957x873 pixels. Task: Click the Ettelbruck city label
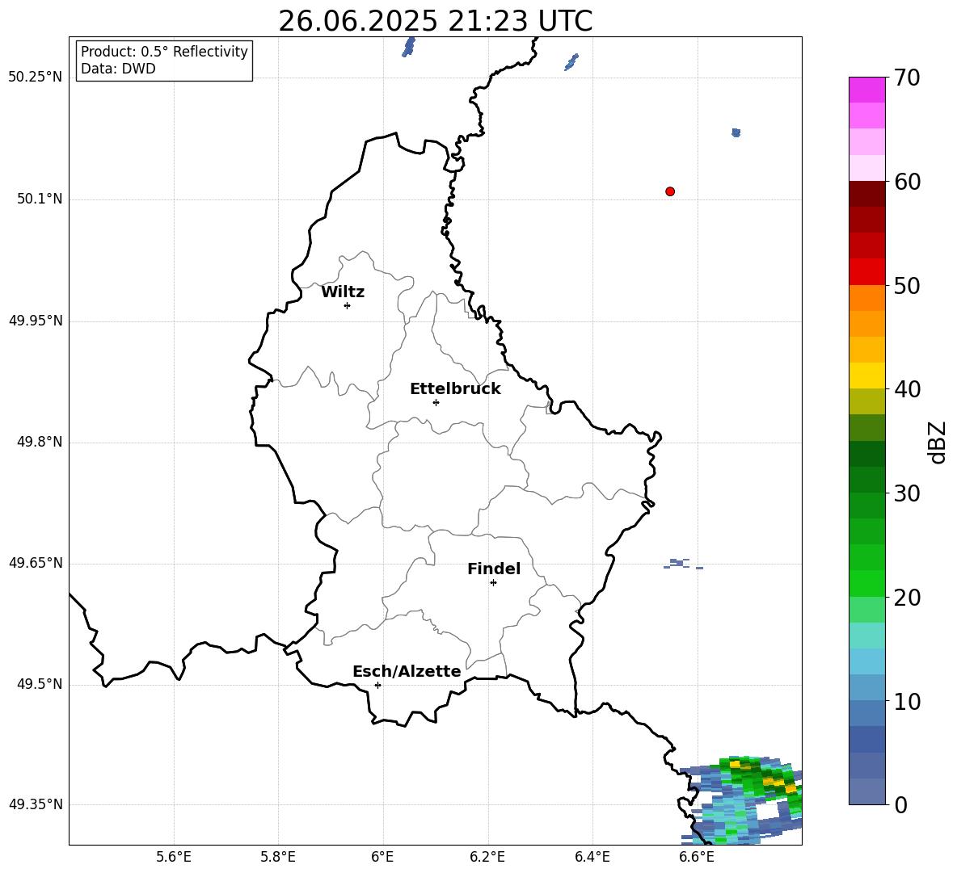(x=455, y=389)
